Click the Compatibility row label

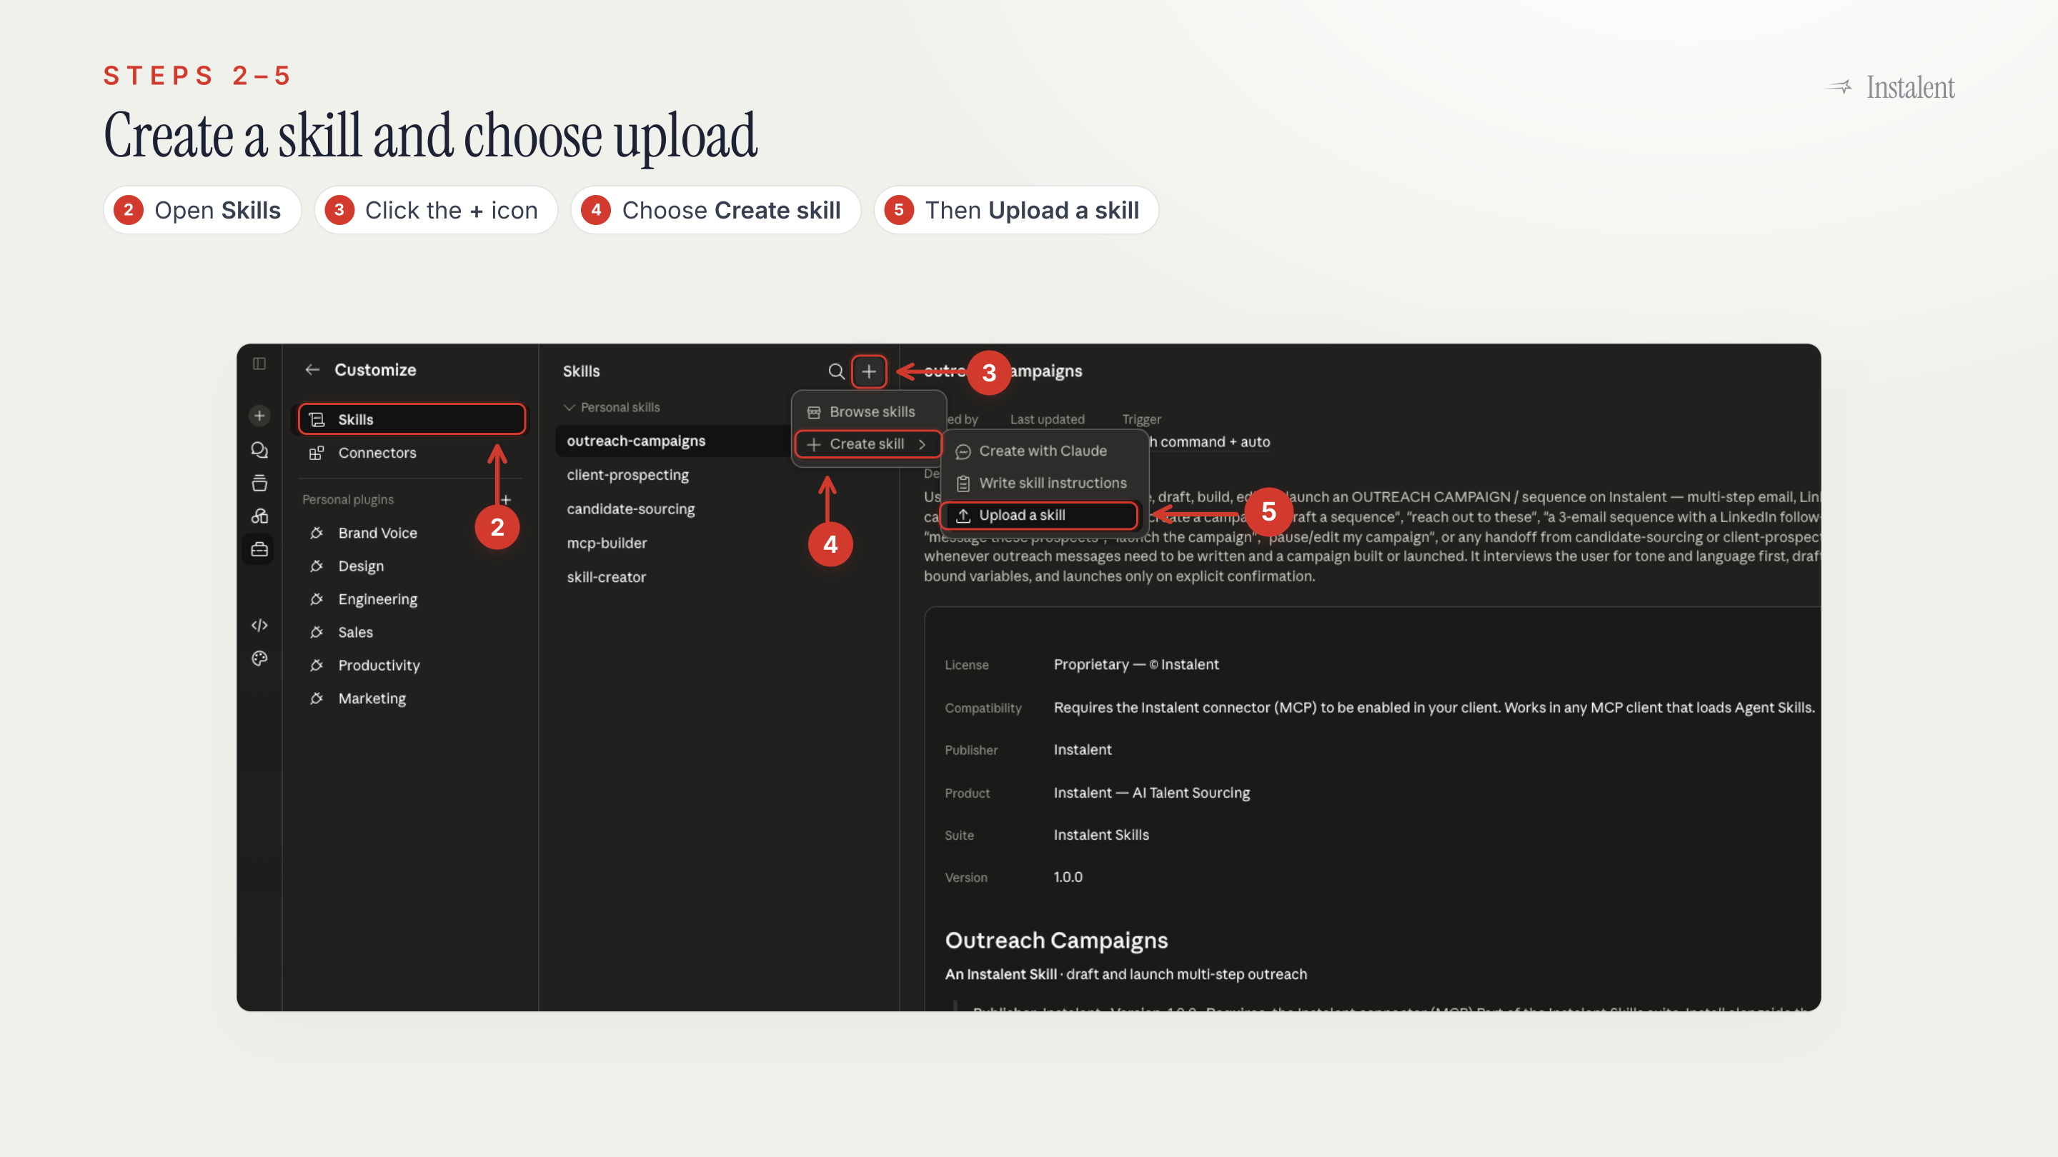tap(983, 708)
